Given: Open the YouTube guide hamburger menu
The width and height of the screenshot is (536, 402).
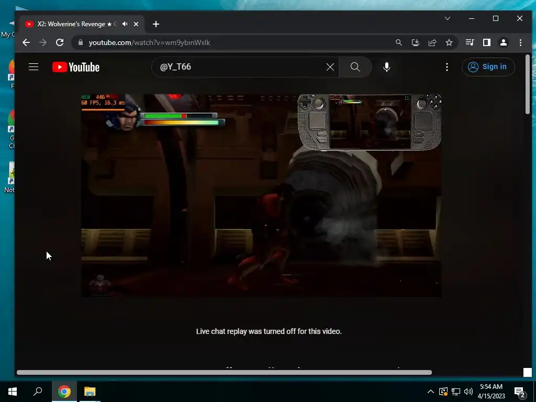Looking at the screenshot, I should [x=33, y=66].
